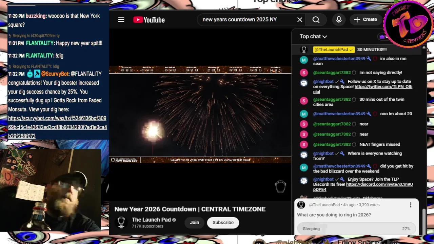Click seantaggart avatar beside 'NEAT fingers missed'
Viewport: 434px width, 244px height.
(304, 144)
